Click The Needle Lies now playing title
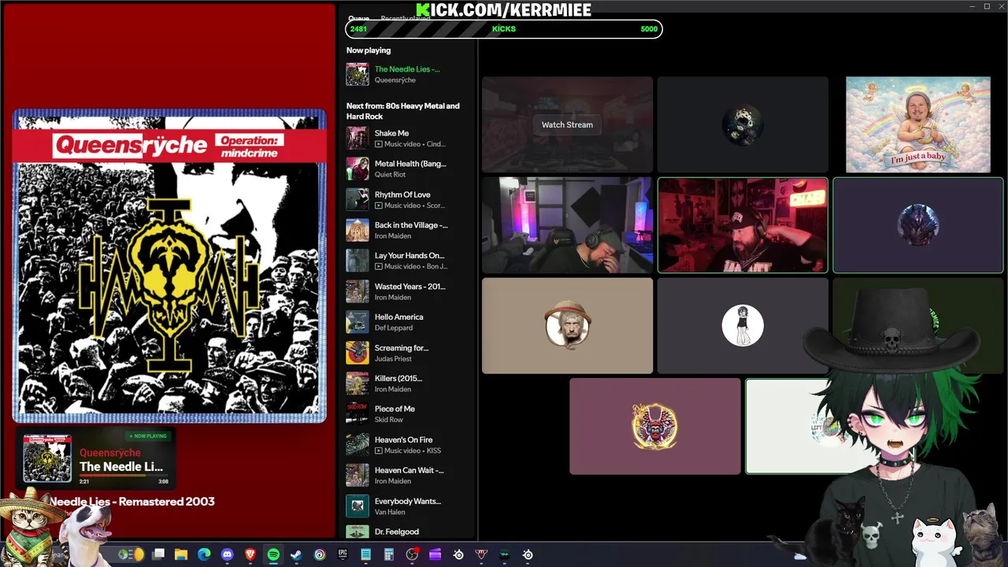 (407, 69)
